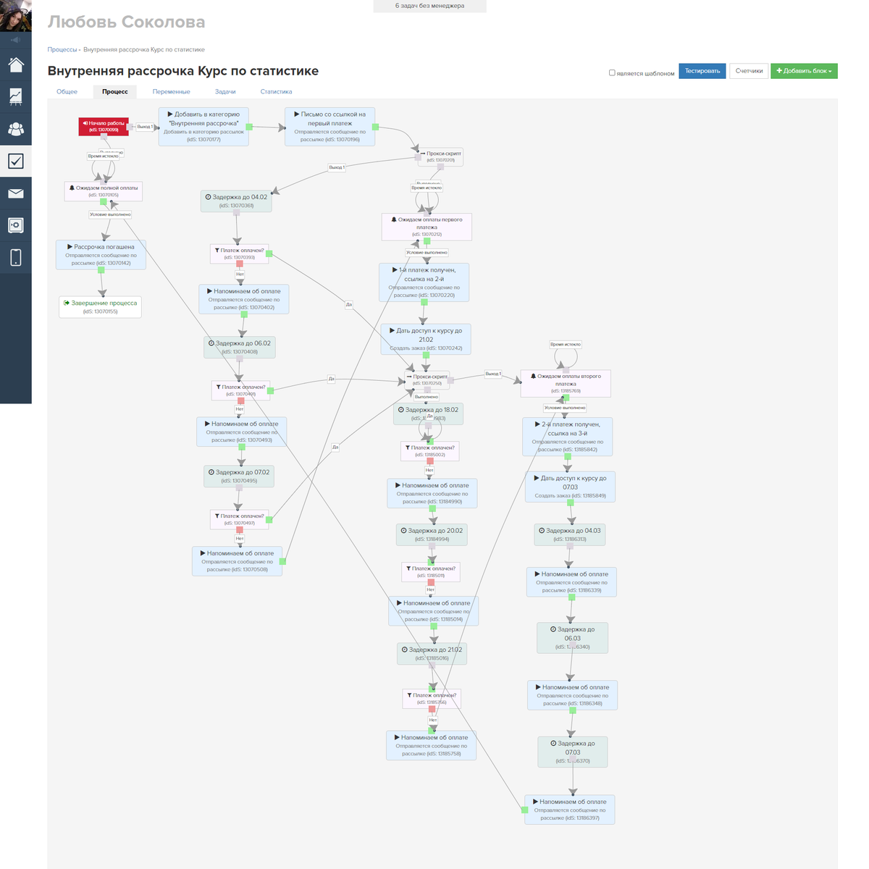The image size is (869, 869).
Task: Switch to the "Переменные" tab
Action: point(171,92)
